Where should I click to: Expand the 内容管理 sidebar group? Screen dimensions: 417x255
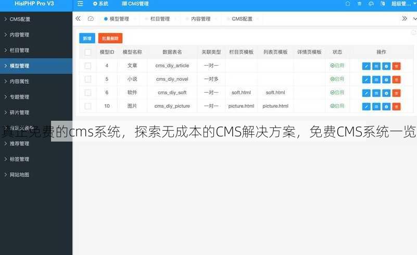tap(36, 34)
